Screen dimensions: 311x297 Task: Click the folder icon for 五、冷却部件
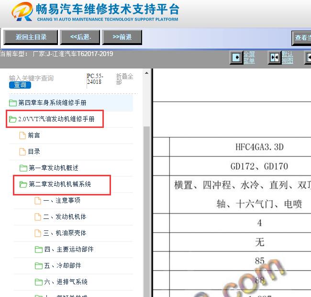[38, 266]
